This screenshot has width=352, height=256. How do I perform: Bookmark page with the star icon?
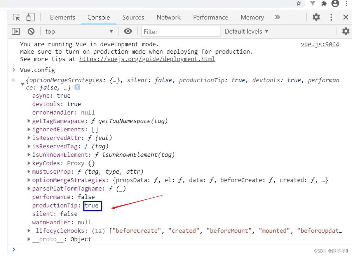point(299,4)
